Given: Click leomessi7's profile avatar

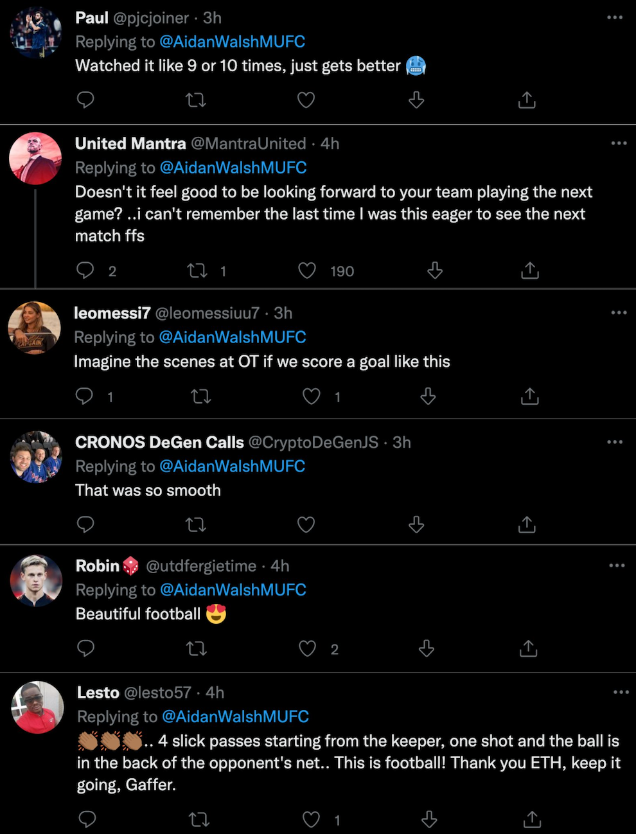Looking at the screenshot, I should tap(35, 327).
